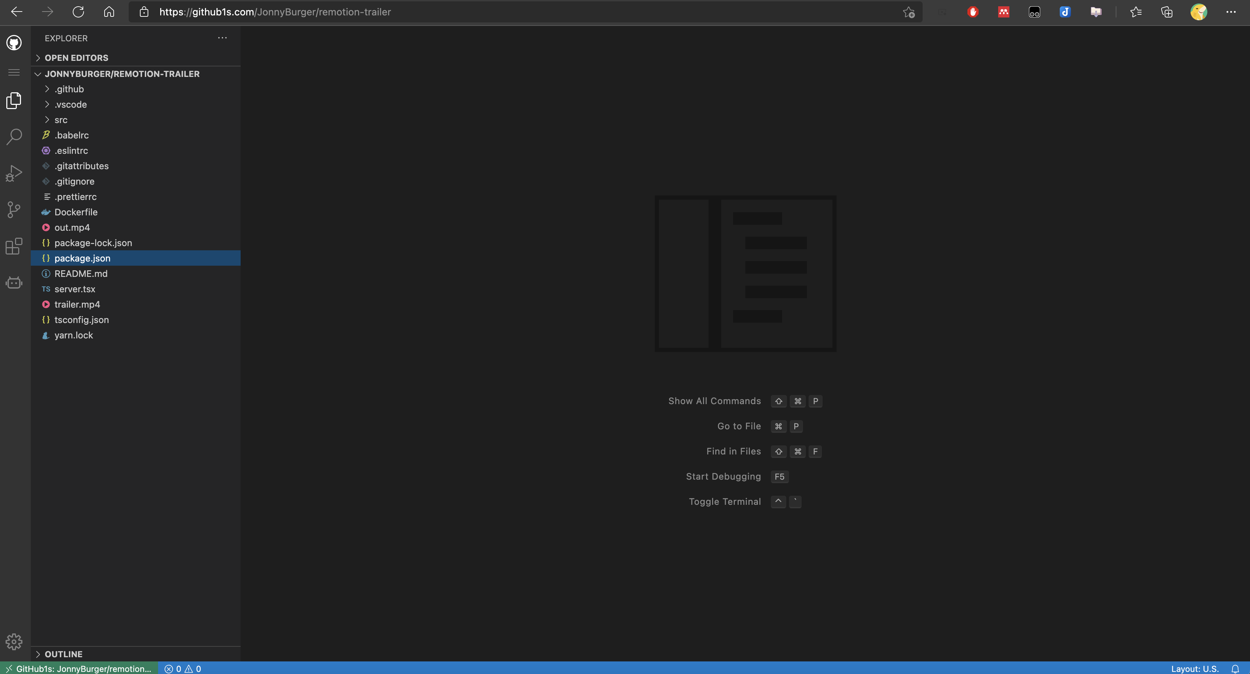Open the Run and Debug view

14,173
